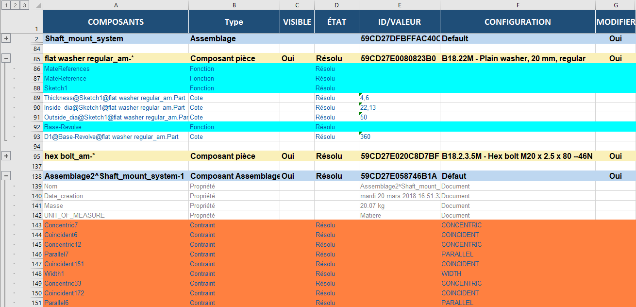Show outline level 3 rows

point(24,5)
